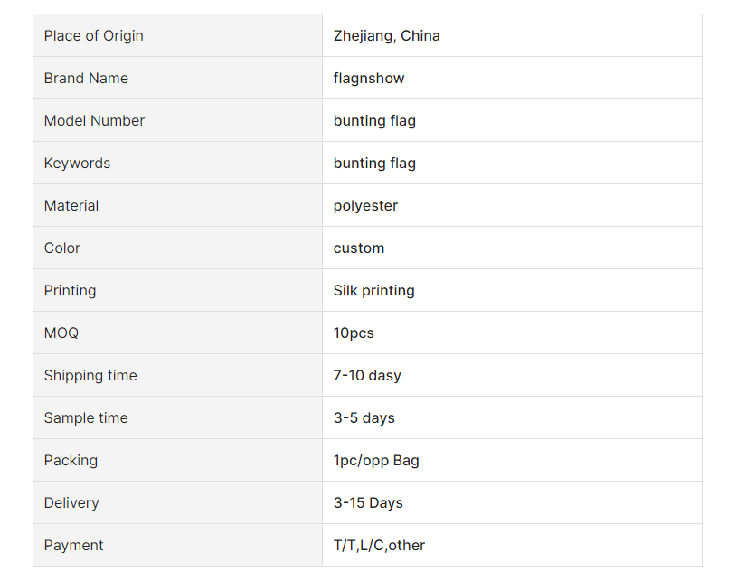The height and width of the screenshot is (581, 746).
Task: Click the custom value in Color row
Action: 359,248
